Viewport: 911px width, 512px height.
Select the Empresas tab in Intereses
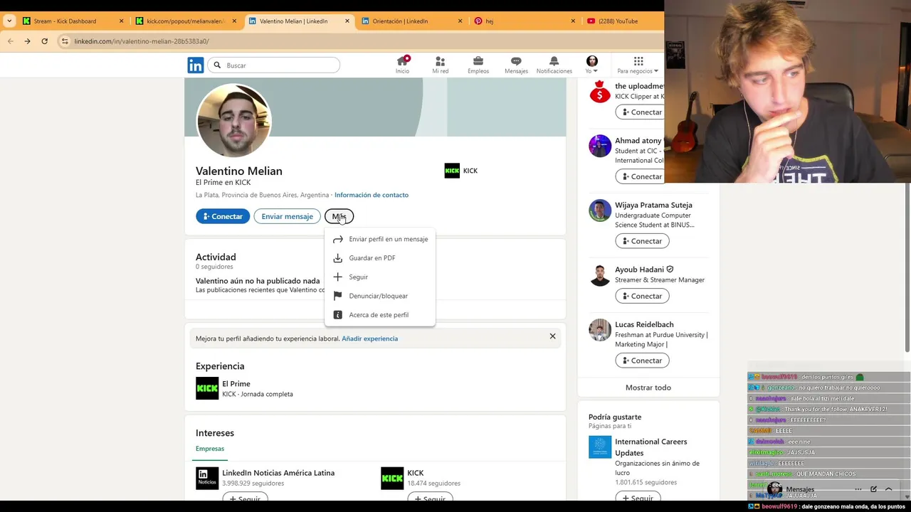[x=210, y=449]
